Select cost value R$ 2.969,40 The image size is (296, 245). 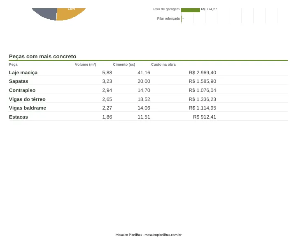(x=203, y=73)
